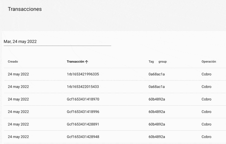Viewport: 226px width, 144px height.
Task: Click the sort arrow beside Transacción
Action: pos(87,62)
